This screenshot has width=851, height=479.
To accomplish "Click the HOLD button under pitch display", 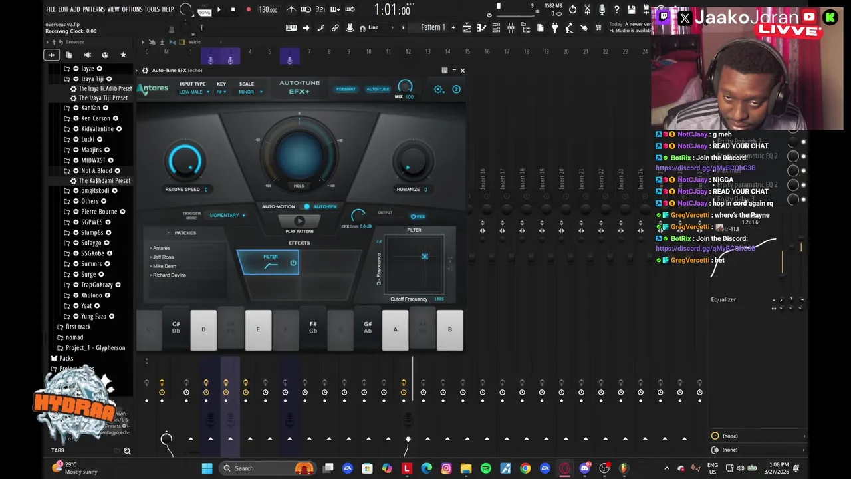I will tap(299, 186).
